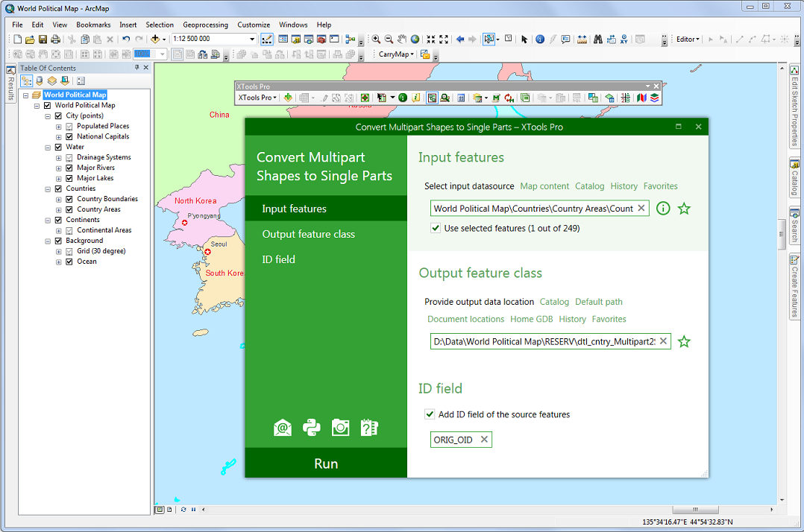Open the Find binoculars tool

click(598, 39)
